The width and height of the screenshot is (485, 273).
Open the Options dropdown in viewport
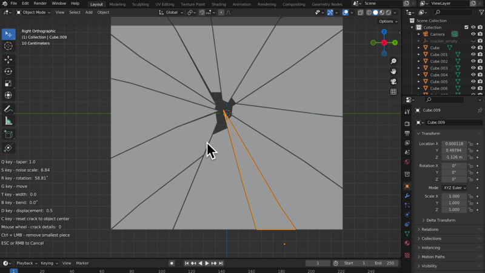coord(388,21)
